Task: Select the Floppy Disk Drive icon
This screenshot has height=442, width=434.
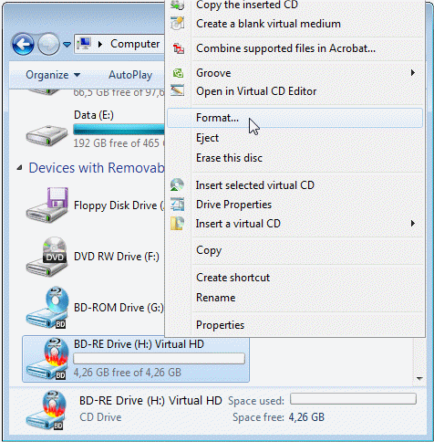Action: (47, 205)
